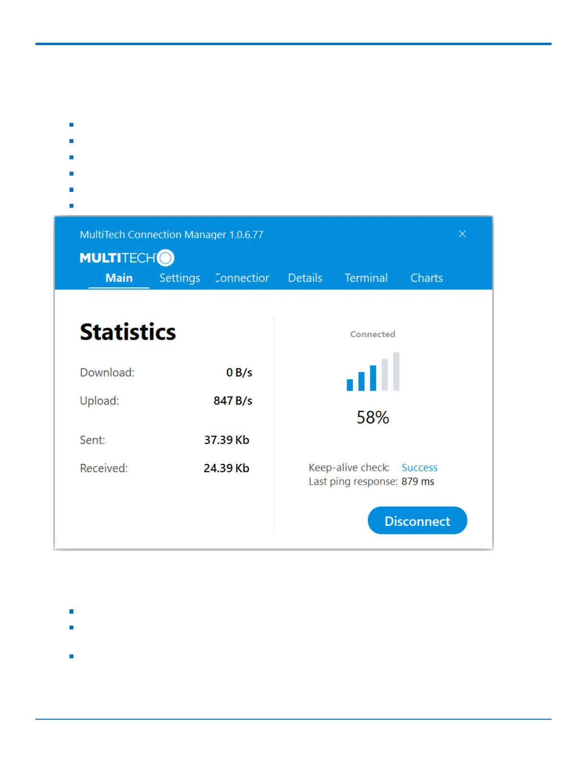
Task: Click the window title MultiTech Connection Manager 1.0.6.77
Action: click(172, 235)
